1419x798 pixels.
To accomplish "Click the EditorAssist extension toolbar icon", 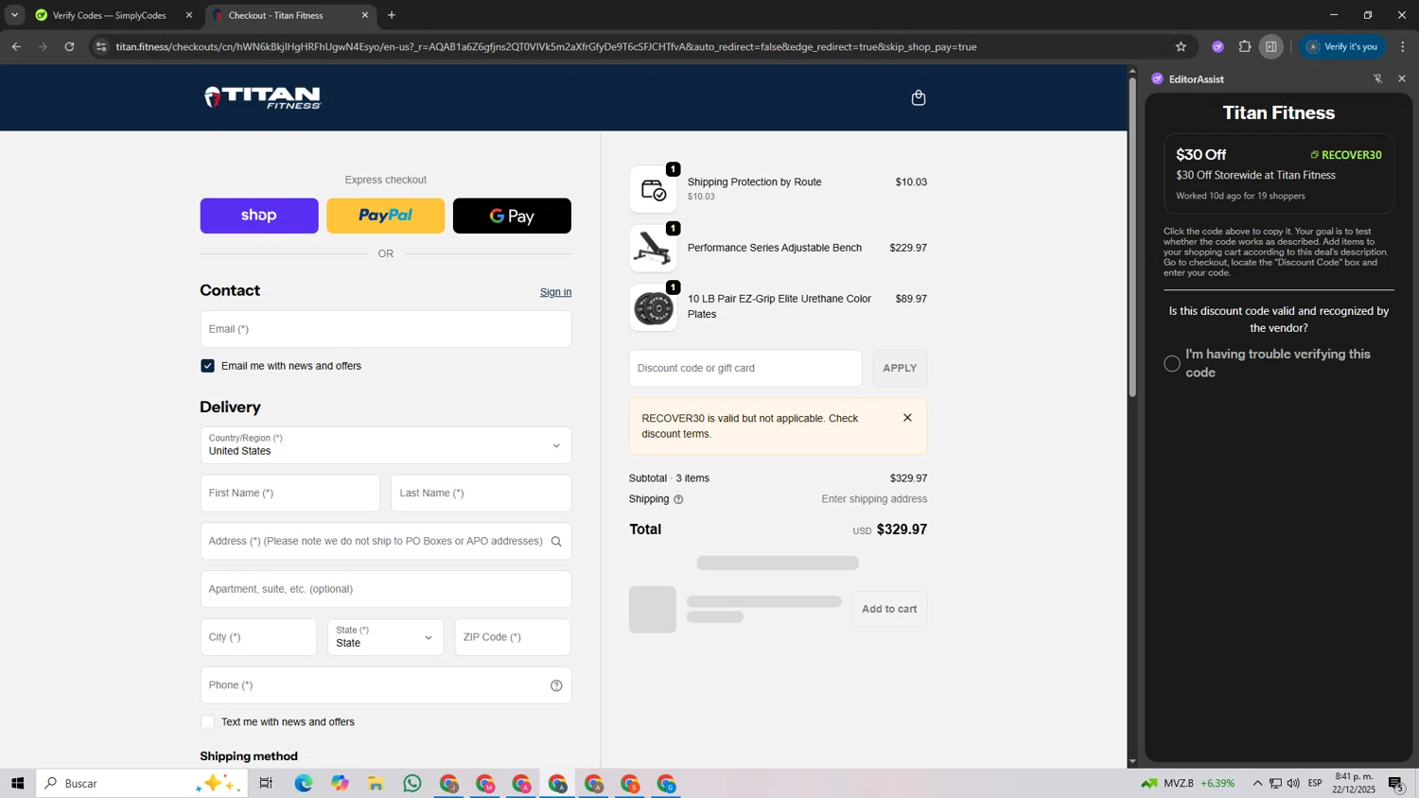I will pos(1218,46).
